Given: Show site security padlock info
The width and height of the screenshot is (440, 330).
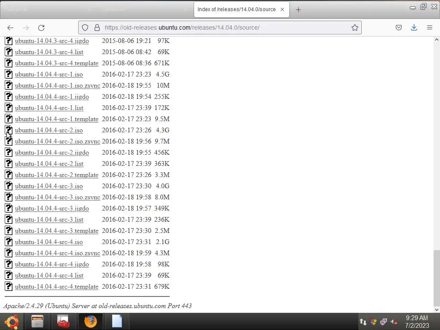Looking at the screenshot, I should 97,27.
